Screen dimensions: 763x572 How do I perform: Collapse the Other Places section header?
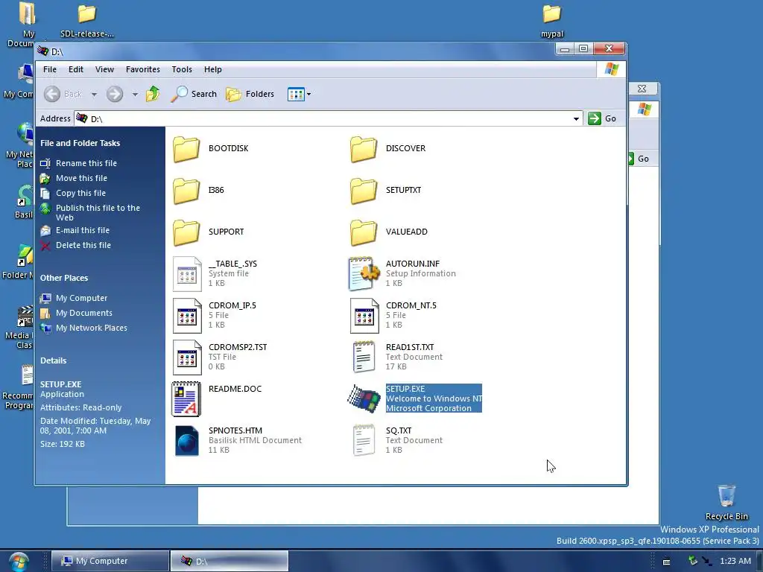(x=64, y=279)
